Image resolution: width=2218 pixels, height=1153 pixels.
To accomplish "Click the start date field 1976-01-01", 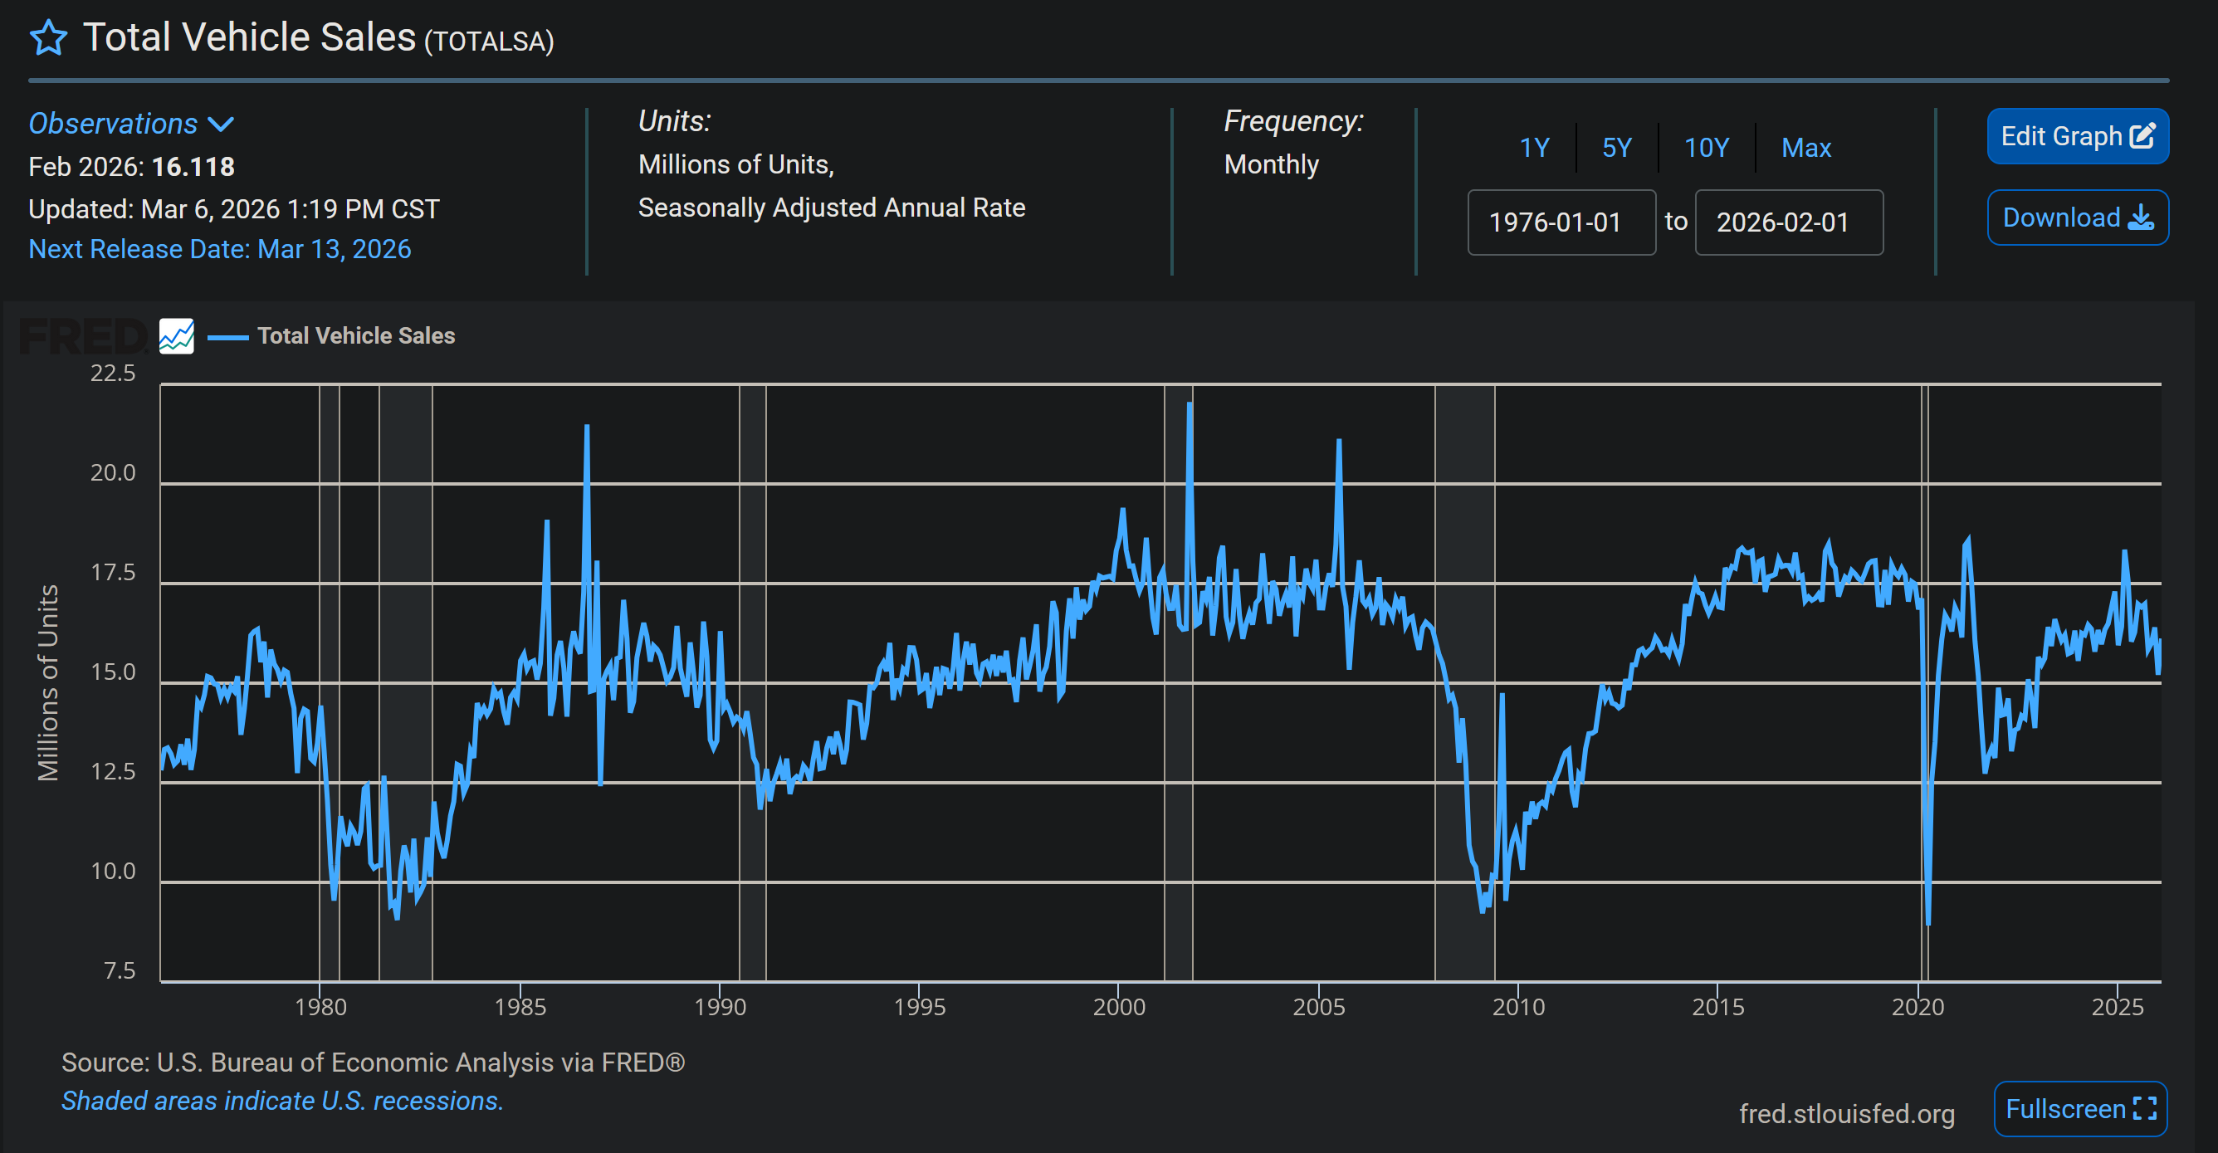I will 1561,222.
